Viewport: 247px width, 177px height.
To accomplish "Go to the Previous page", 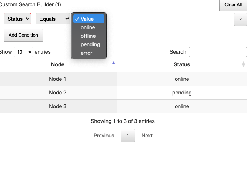I will pos(104,136).
